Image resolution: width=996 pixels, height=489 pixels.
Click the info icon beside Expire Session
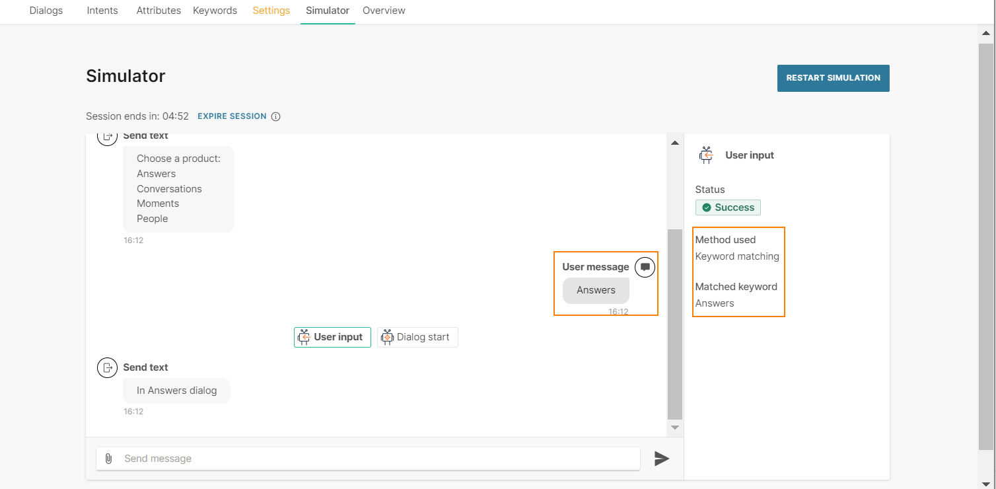coord(276,117)
